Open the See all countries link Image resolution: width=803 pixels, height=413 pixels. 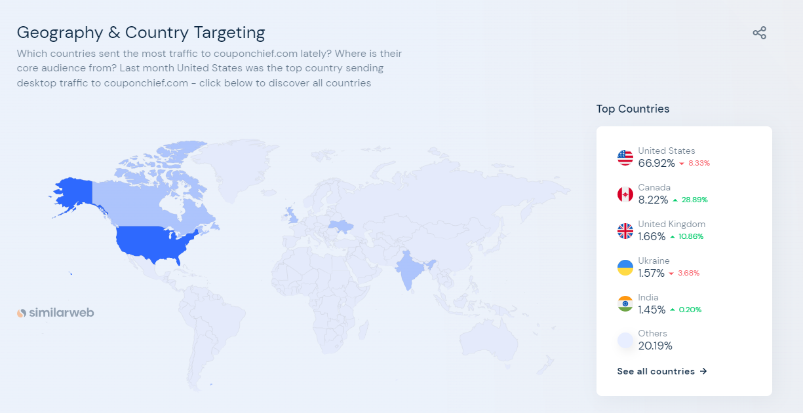[x=662, y=371]
